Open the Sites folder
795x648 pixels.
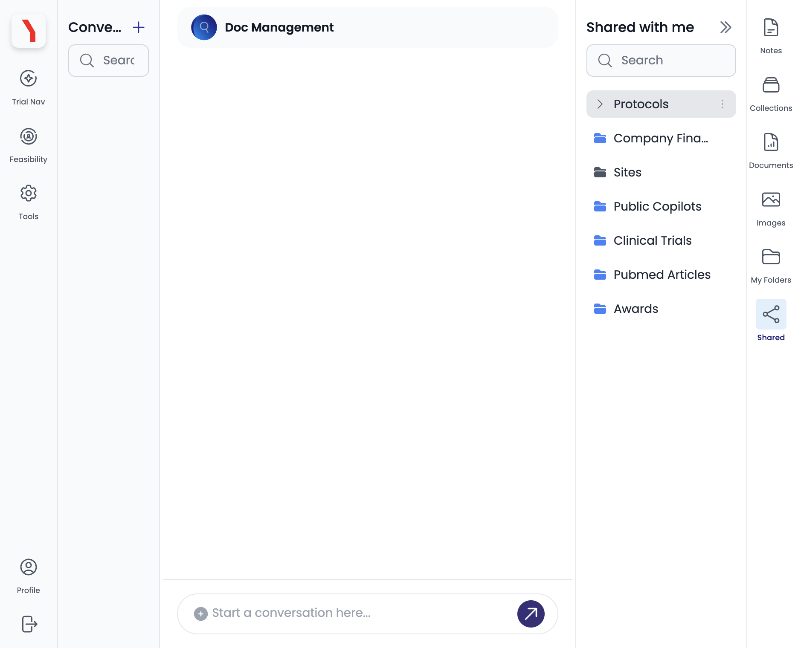pos(661,172)
